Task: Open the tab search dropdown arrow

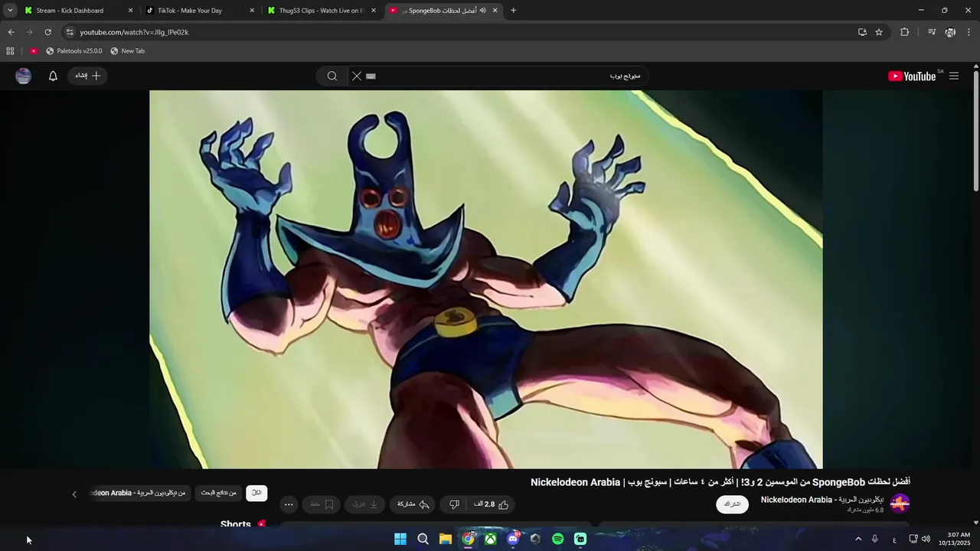Action: [10, 11]
